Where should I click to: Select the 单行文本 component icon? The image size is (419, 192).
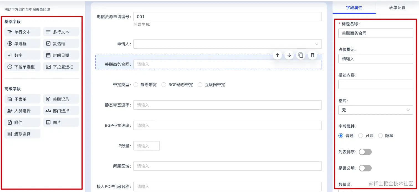[x=10, y=32]
